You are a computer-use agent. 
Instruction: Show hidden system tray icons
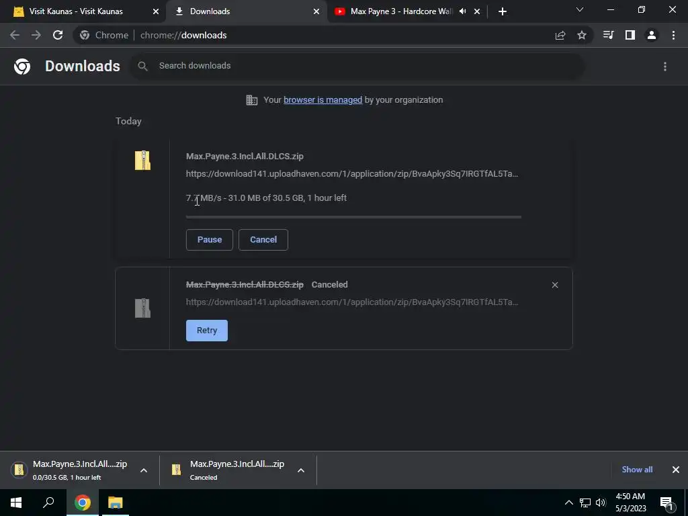click(568, 503)
